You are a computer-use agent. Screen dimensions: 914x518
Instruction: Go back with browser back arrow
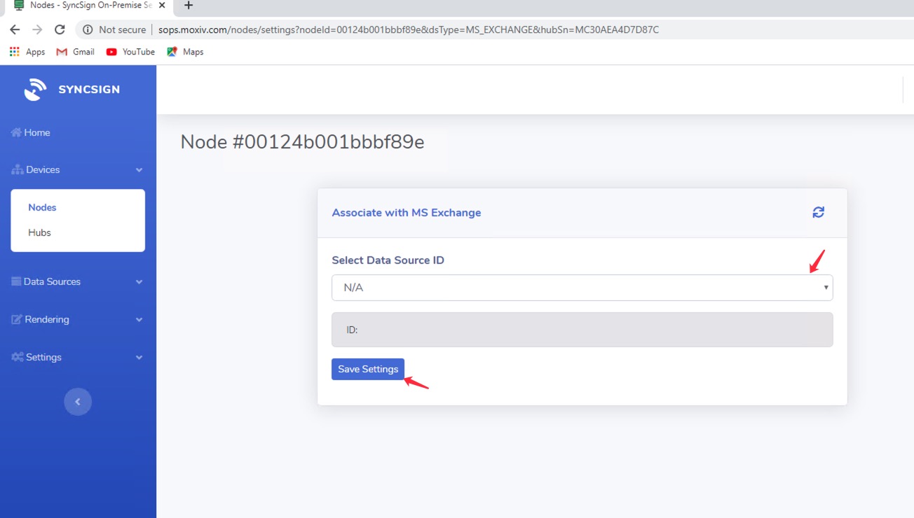(x=15, y=29)
